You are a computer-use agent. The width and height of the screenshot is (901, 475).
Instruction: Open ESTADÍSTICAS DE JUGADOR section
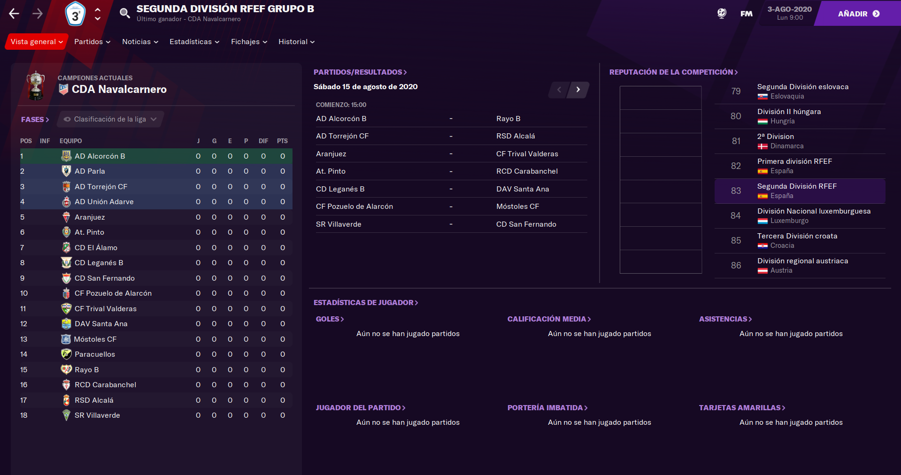click(x=366, y=303)
